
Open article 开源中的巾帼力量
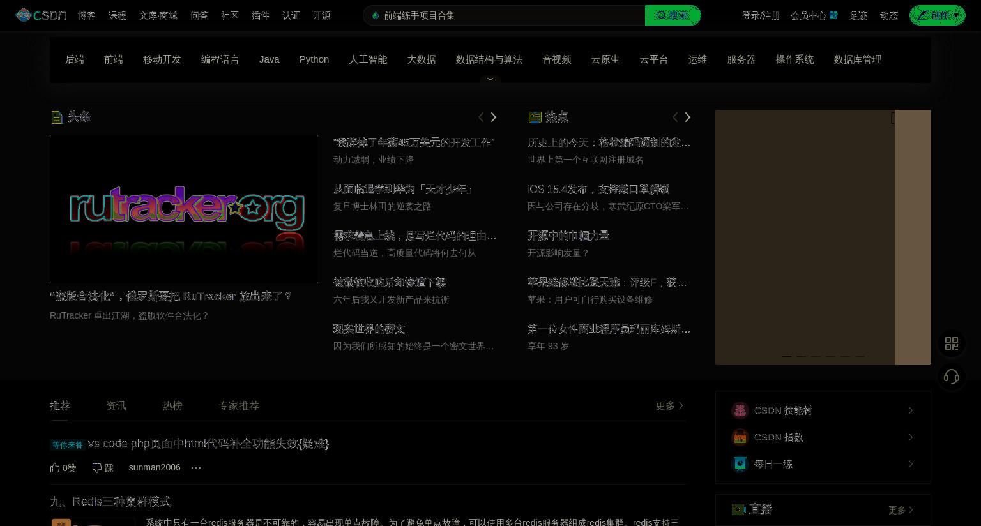[x=568, y=236]
